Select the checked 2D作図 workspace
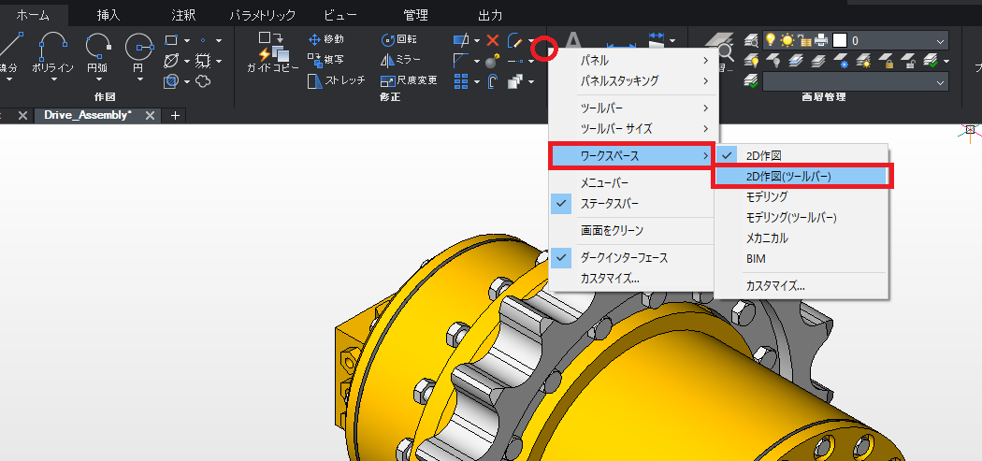The width and height of the screenshot is (982, 461). click(x=801, y=154)
